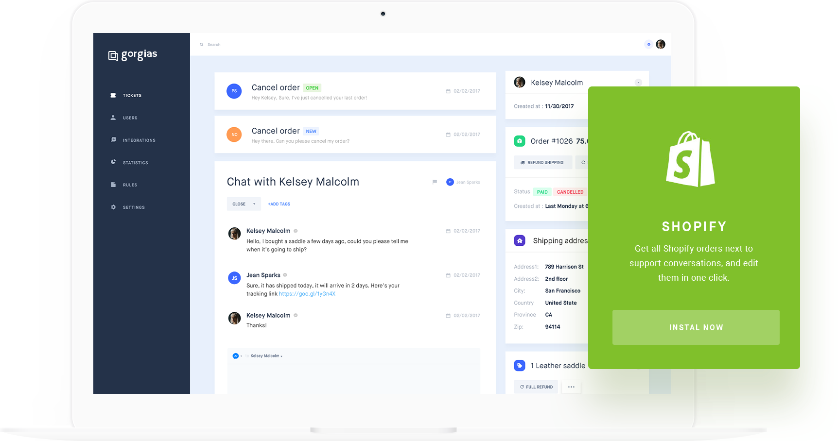The width and height of the screenshot is (838, 441).
Task: Click the search magnifier icon
Action: (x=202, y=45)
